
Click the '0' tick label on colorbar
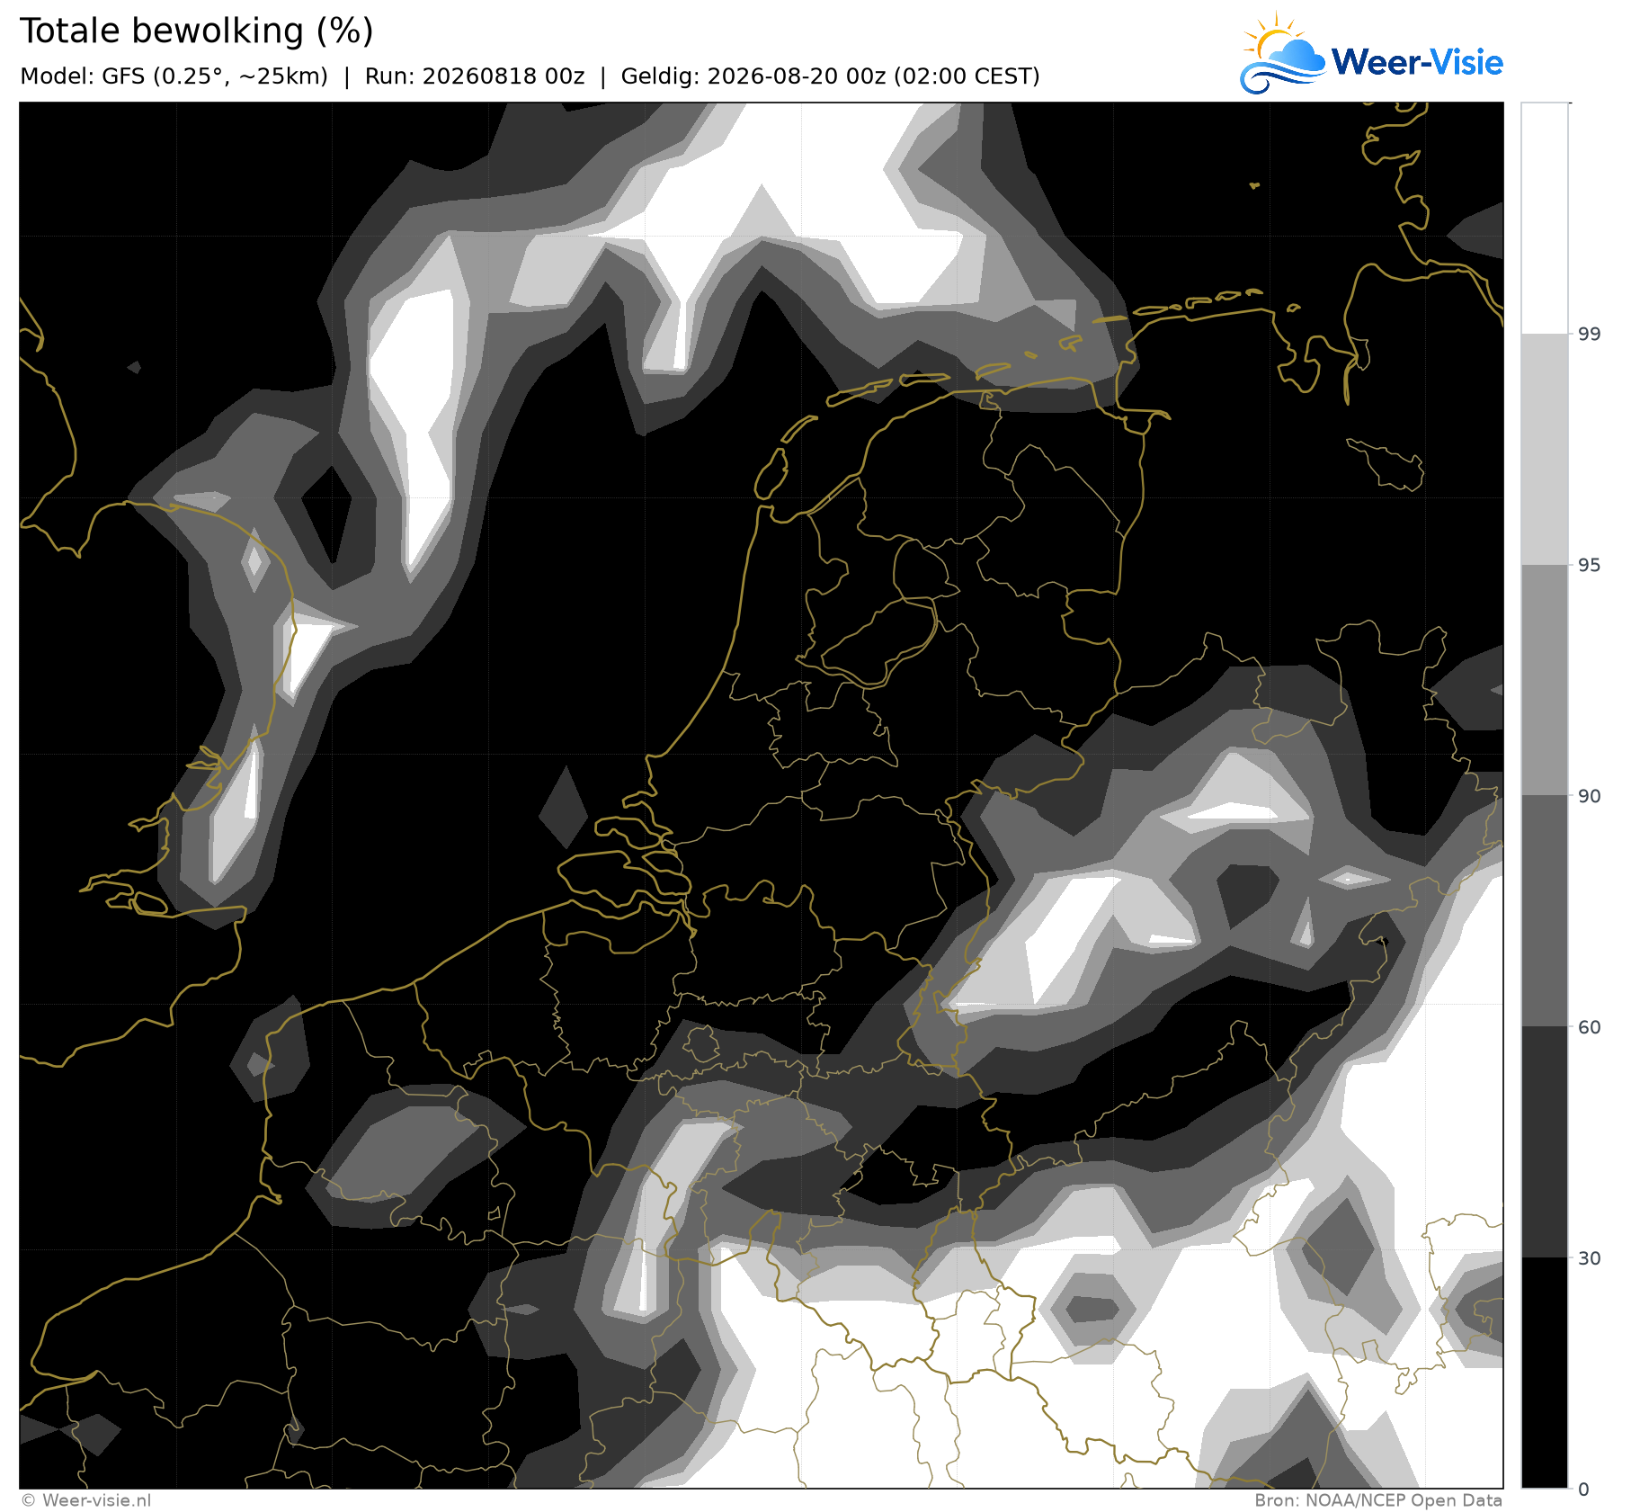(x=1584, y=1490)
